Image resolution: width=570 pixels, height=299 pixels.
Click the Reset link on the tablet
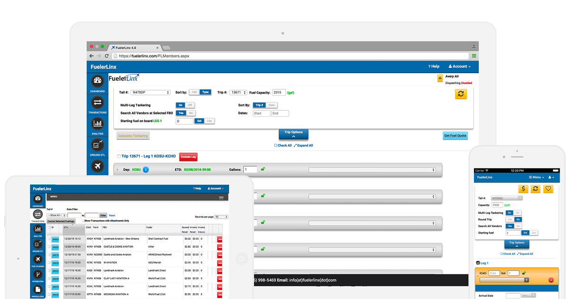pos(112,215)
